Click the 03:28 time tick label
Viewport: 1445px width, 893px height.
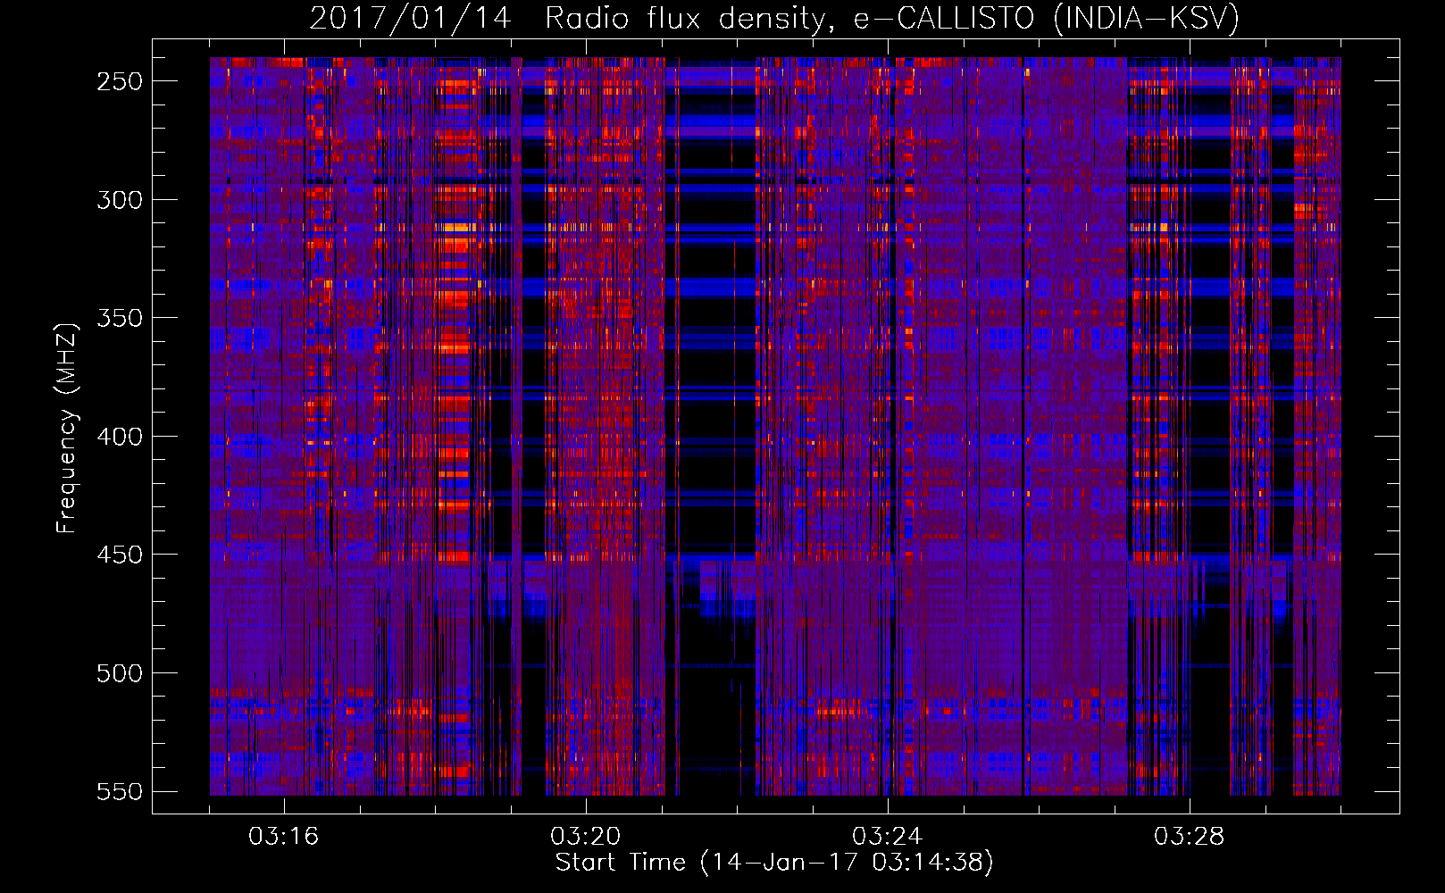[1189, 837]
